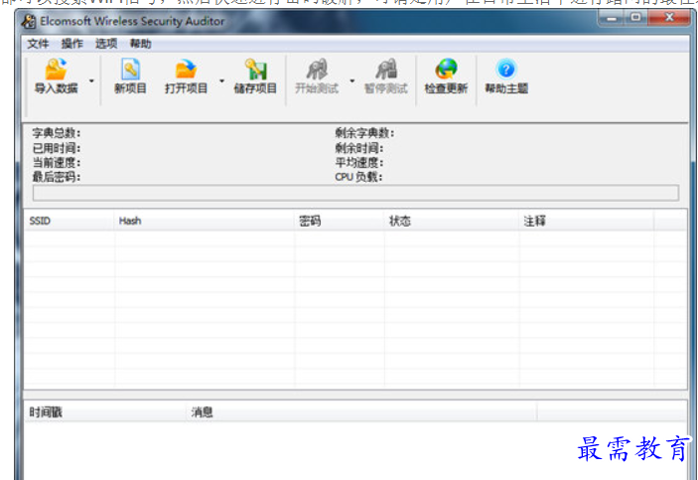This screenshot has height=480, width=698.
Task: Sort by the 密码 (Password) column header
Action: coord(340,221)
